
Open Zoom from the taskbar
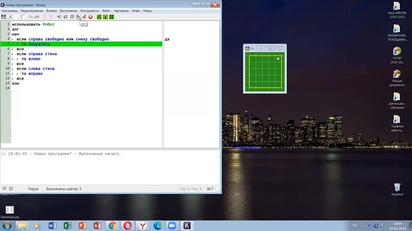pos(172,226)
